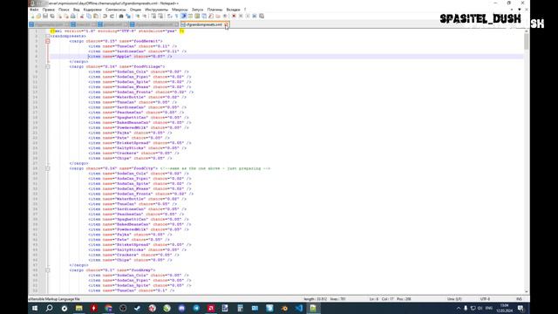Open the Файл menu

pos(34,10)
